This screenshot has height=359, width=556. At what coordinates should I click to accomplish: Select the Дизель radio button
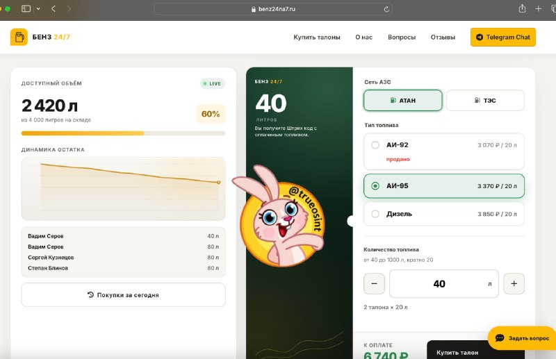[x=375, y=214]
